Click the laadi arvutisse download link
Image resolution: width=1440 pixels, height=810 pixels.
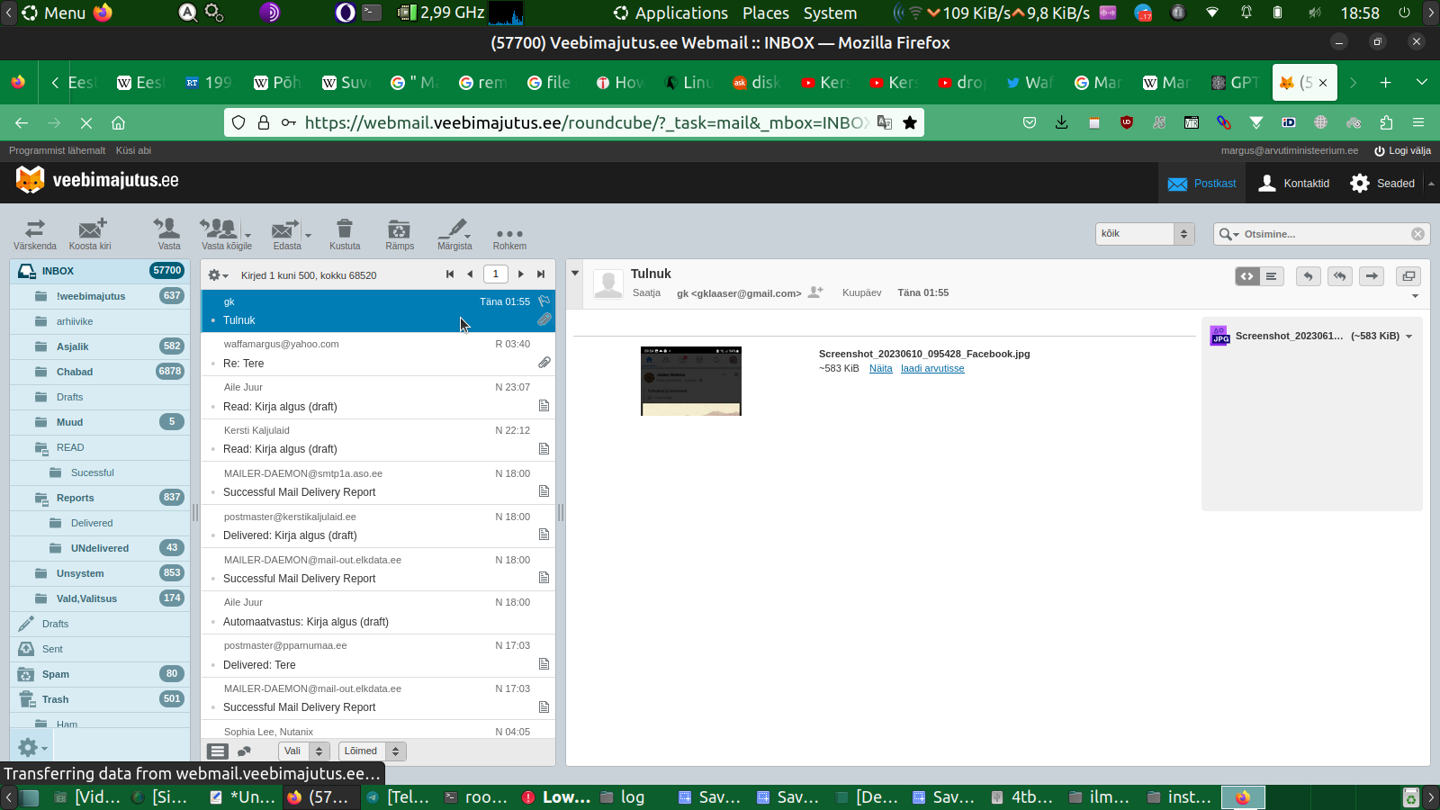point(932,368)
